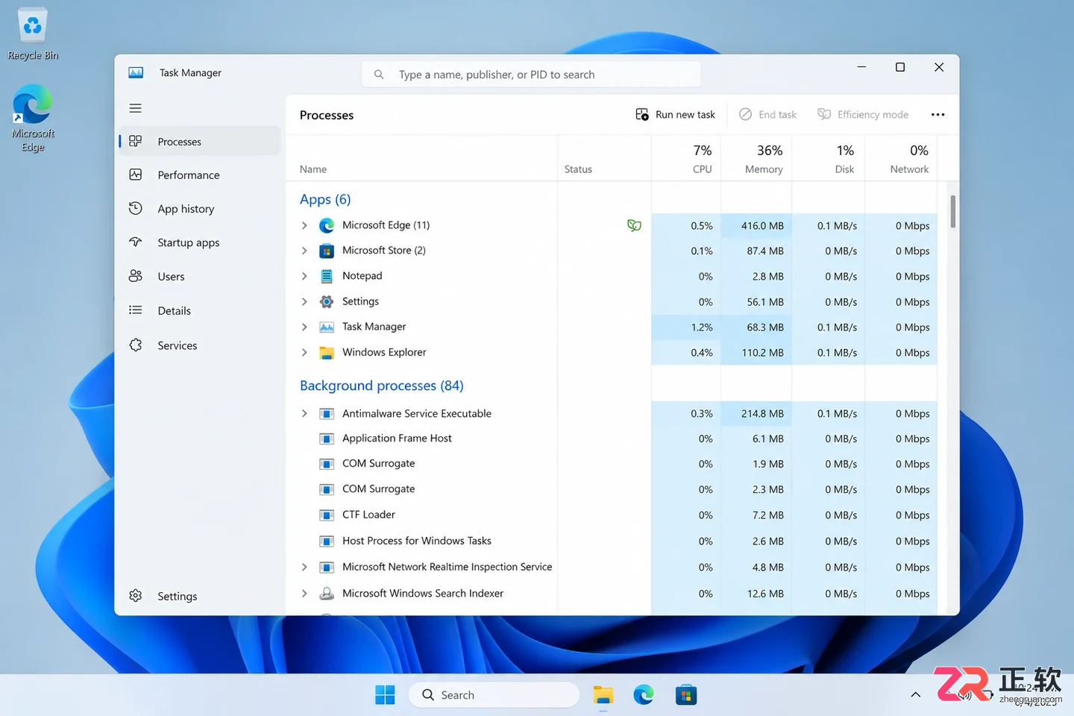Click the Edge efficiency mode leaf icon
The image size is (1074, 716).
pos(634,225)
